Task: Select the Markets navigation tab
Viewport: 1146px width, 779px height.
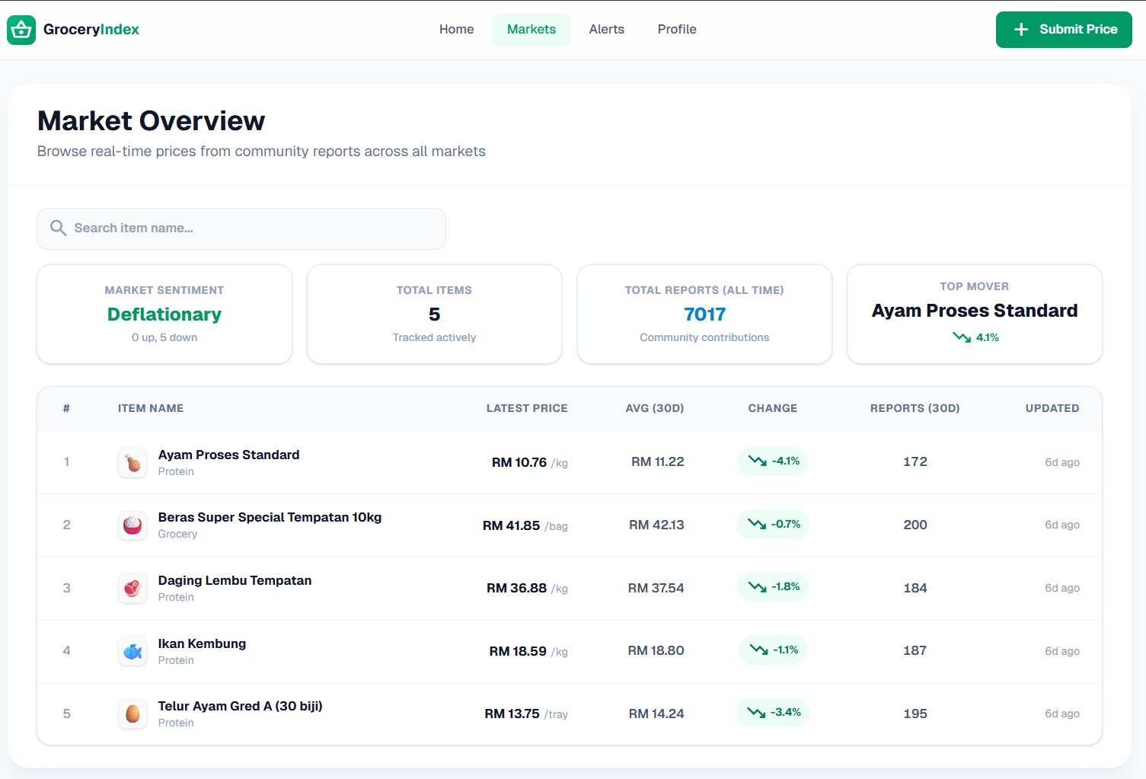Action: tap(531, 30)
